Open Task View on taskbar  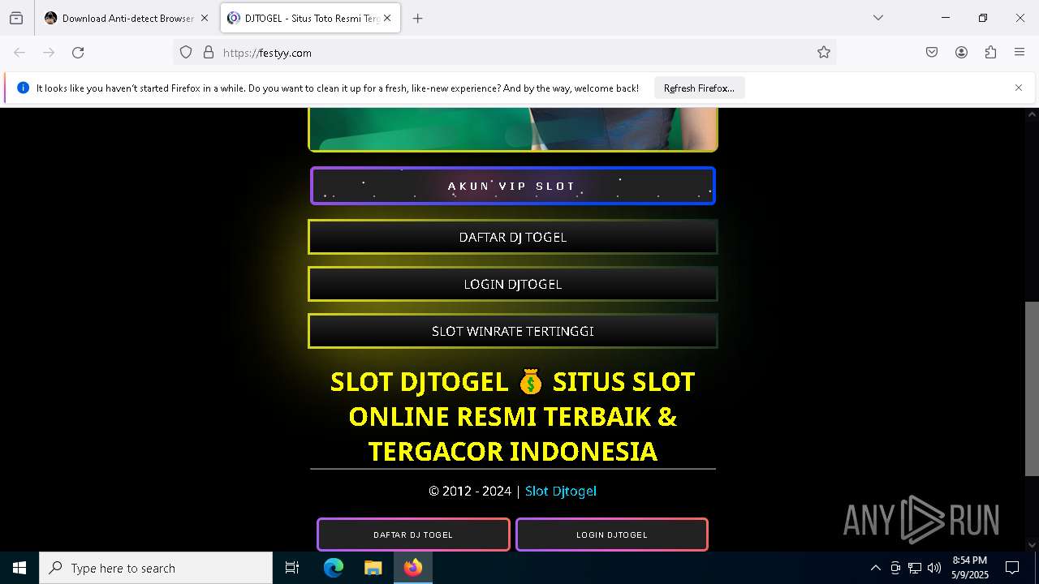click(x=292, y=568)
